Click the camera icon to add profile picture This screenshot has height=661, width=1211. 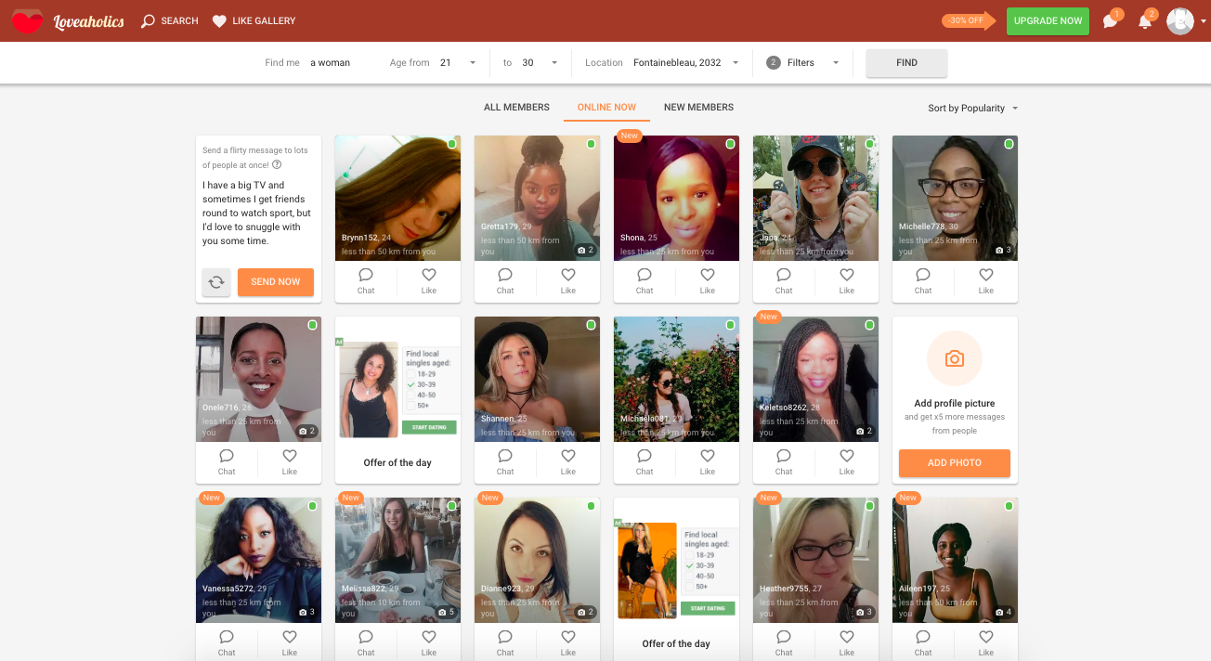(955, 358)
